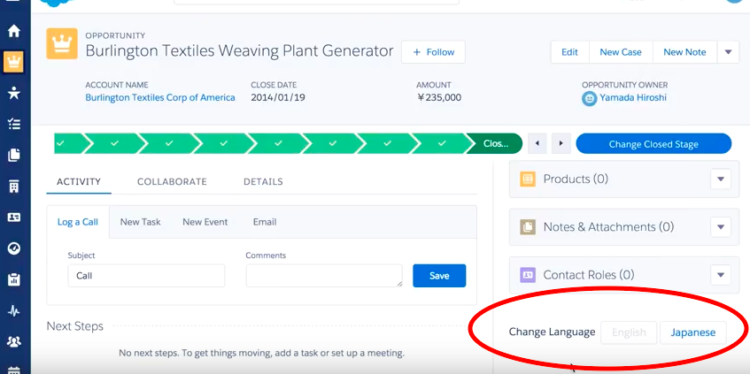Save the logged call

439,276
